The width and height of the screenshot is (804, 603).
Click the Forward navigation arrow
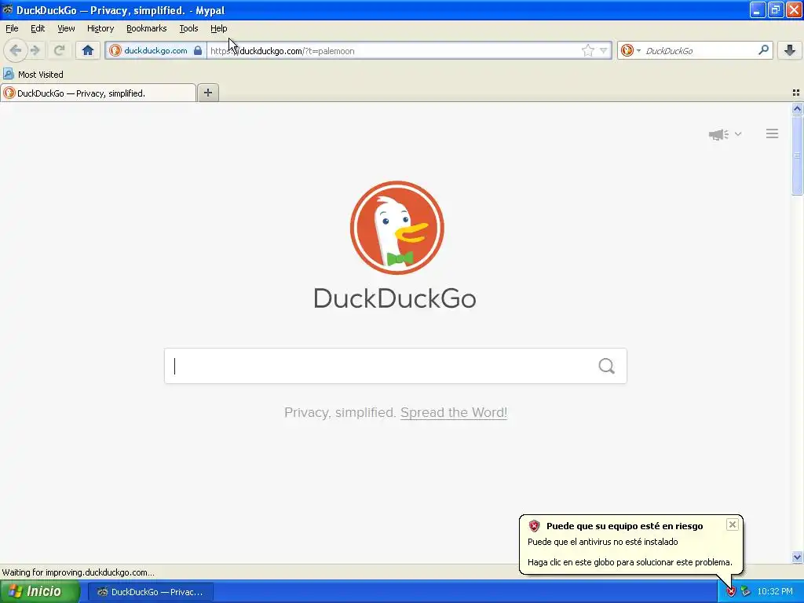[35, 50]
